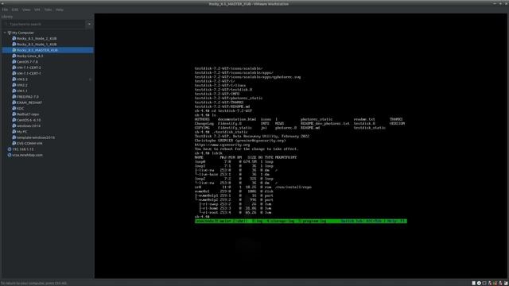
Task: Select VM-7.1-CERT-2 in the library
Action: [x=29, y=68]
